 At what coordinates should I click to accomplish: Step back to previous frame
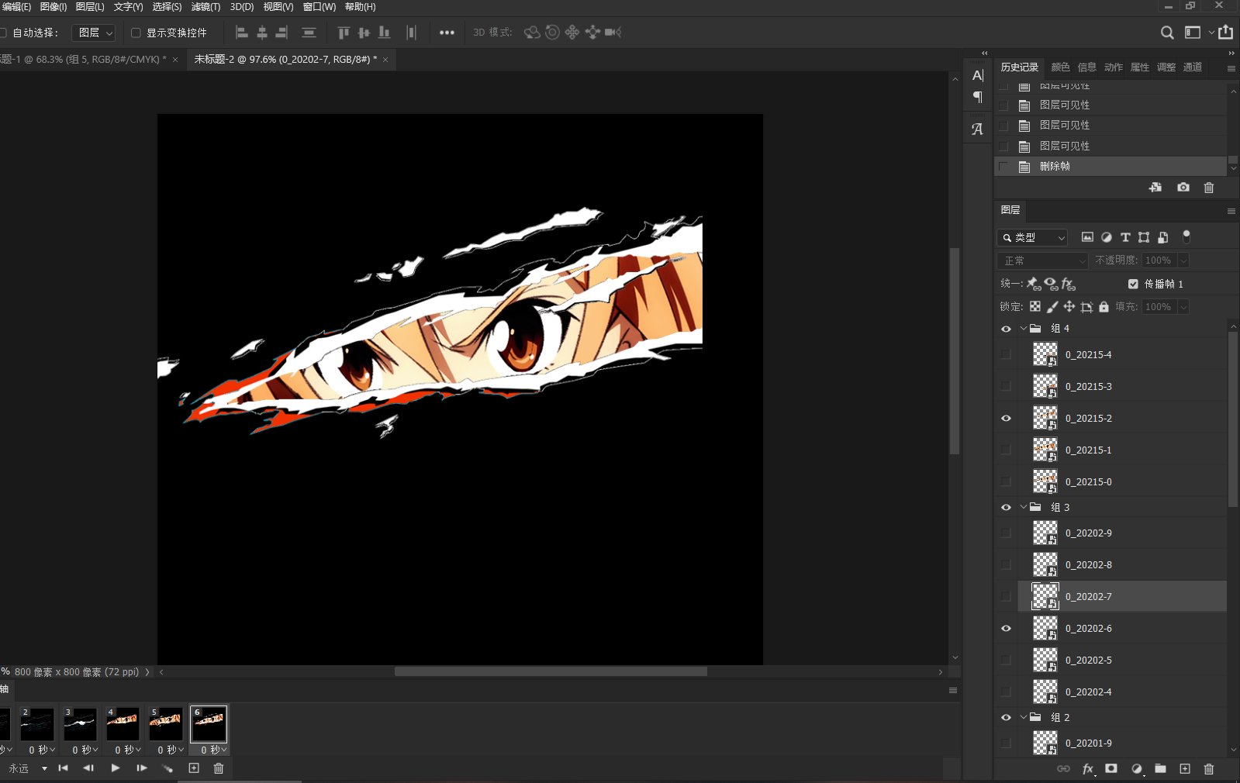(88, 768)
